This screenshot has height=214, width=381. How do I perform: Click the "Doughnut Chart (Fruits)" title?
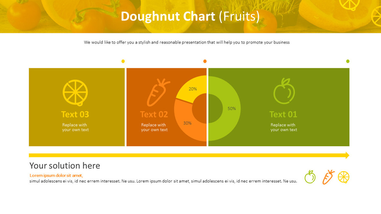tap(190, 17)
